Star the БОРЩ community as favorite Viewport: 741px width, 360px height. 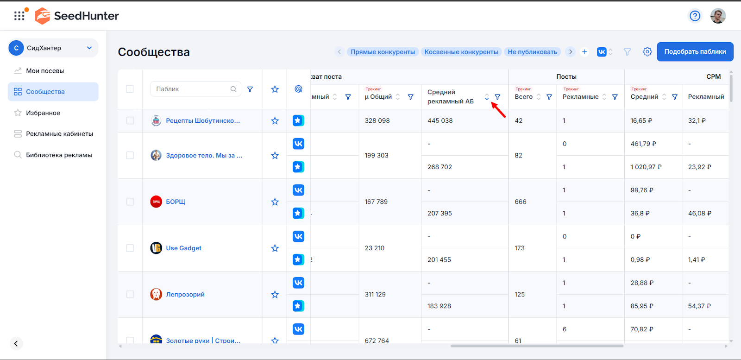[275, 202]
